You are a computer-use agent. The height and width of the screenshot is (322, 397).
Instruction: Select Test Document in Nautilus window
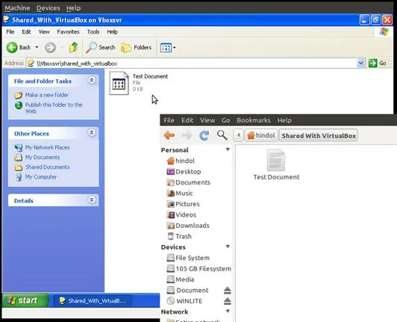(x=276, y=165)
